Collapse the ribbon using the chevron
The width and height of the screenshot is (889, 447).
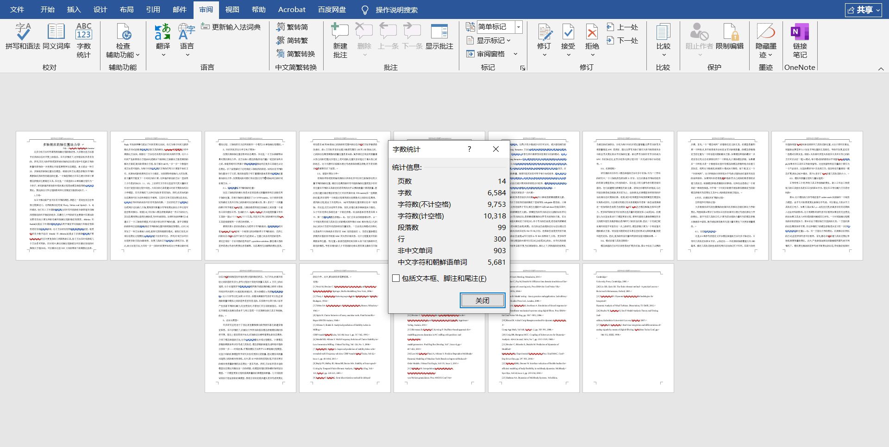(881, 69)
